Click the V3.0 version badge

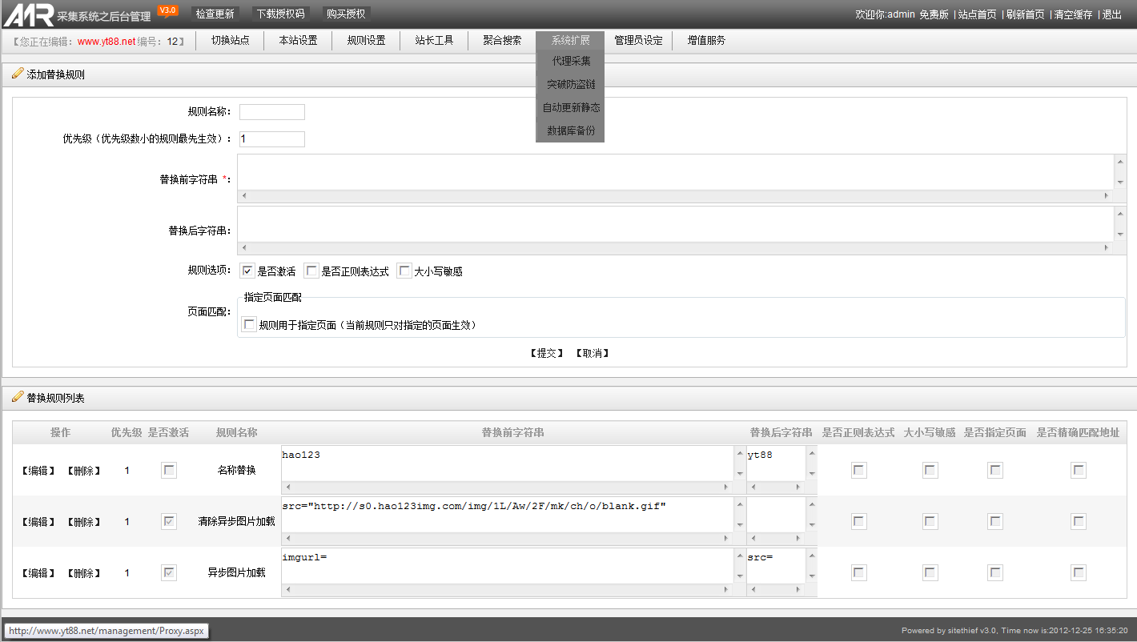[167, 10]
